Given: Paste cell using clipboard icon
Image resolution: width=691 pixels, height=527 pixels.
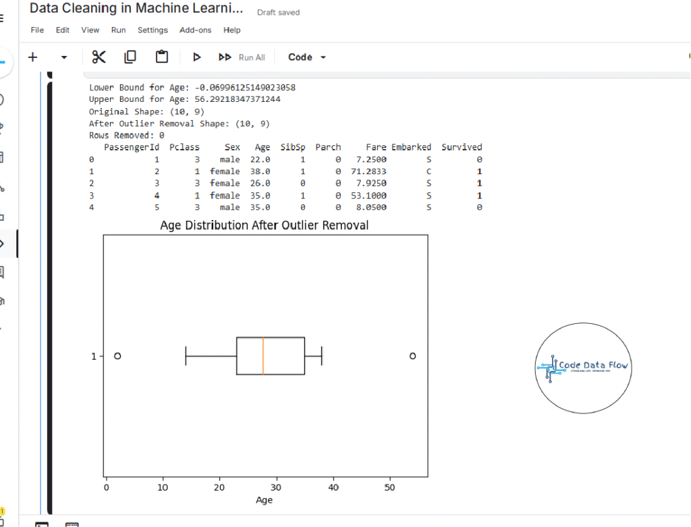Looking at the screenshot, I should click(x=162, y=57).
